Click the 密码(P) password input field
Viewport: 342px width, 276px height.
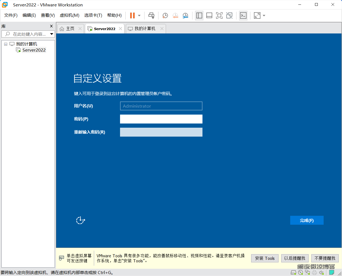coord(161,119)
